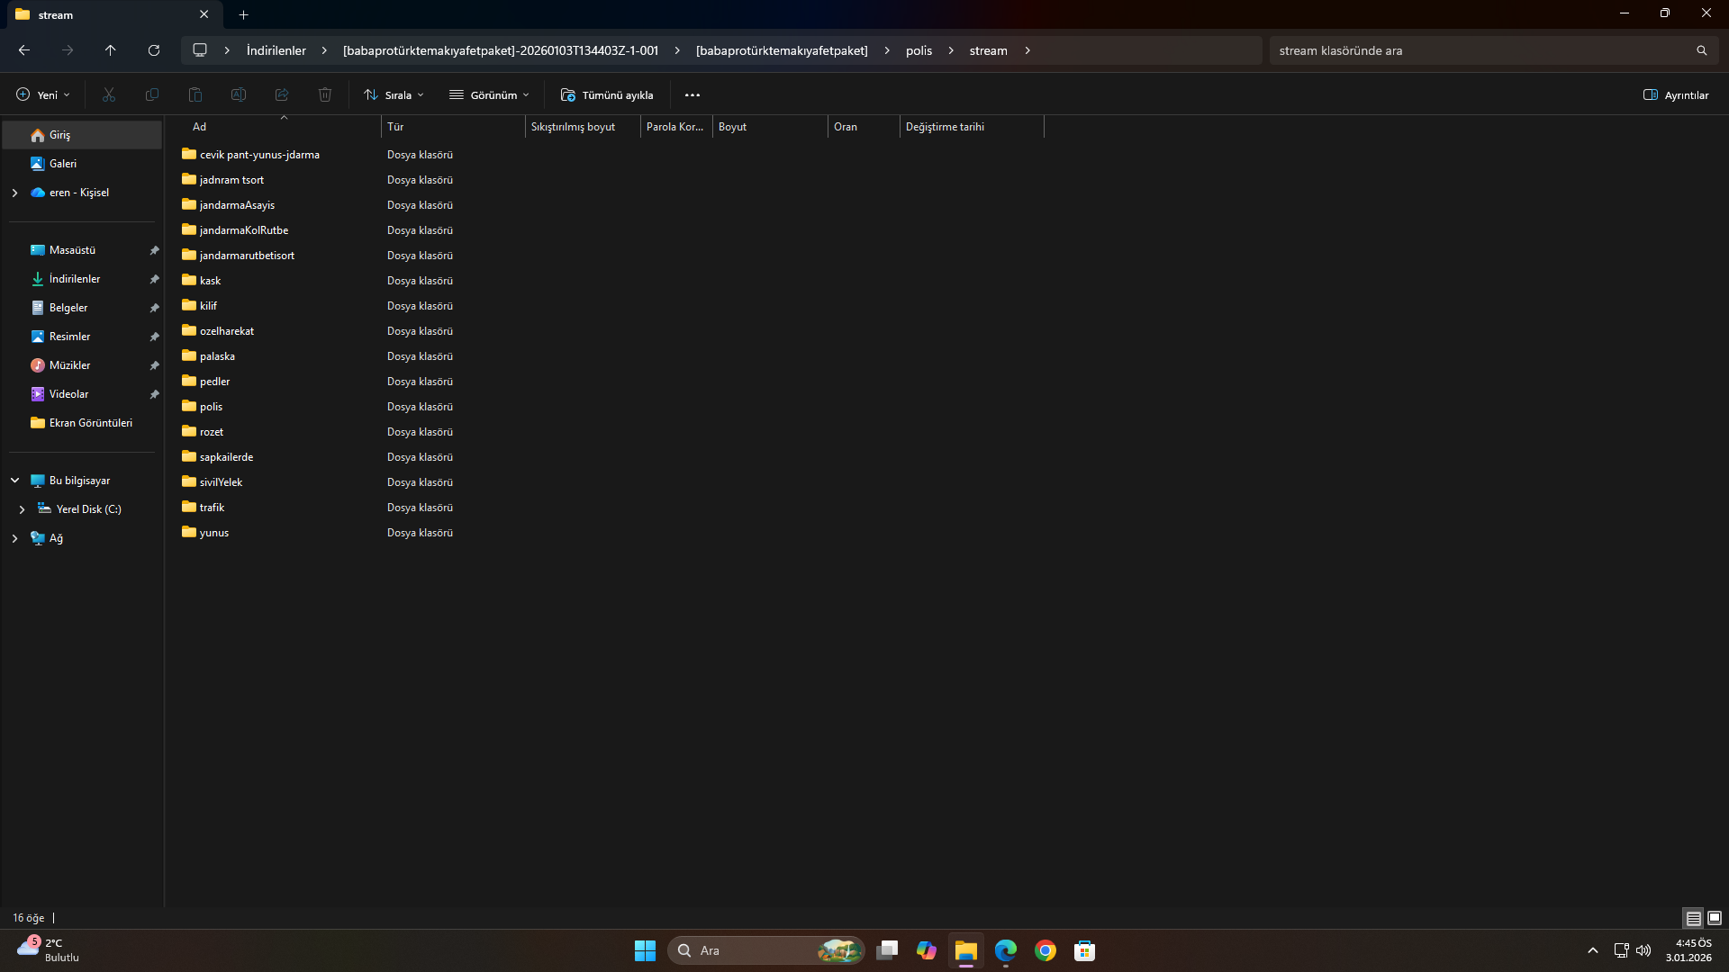Add a new tab with plus button
This screenshot has width=1729, height=972.
pyautogui.click(x=243, y=14)
